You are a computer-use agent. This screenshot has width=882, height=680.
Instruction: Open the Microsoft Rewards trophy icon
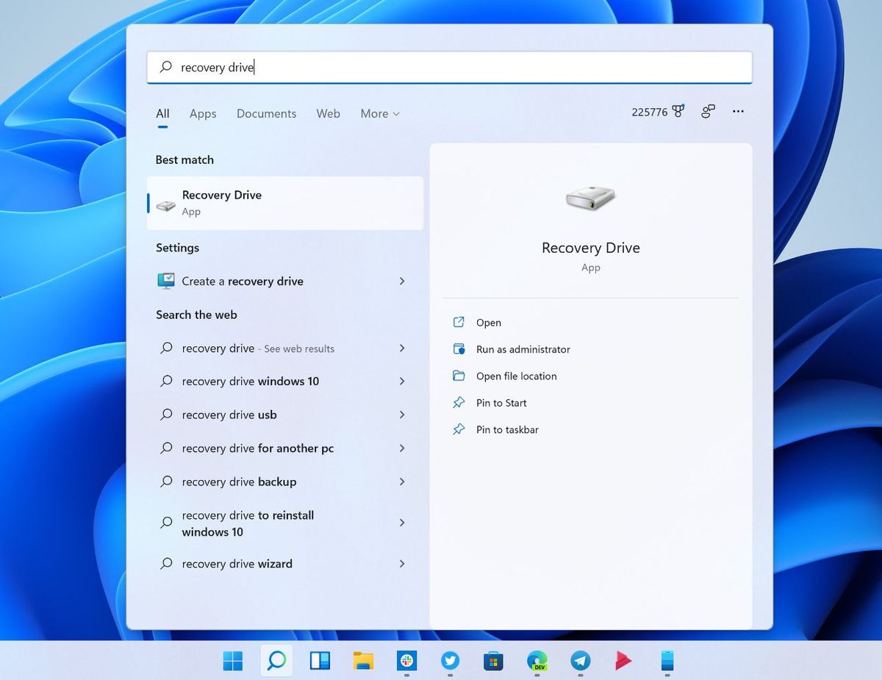(676, 110)
